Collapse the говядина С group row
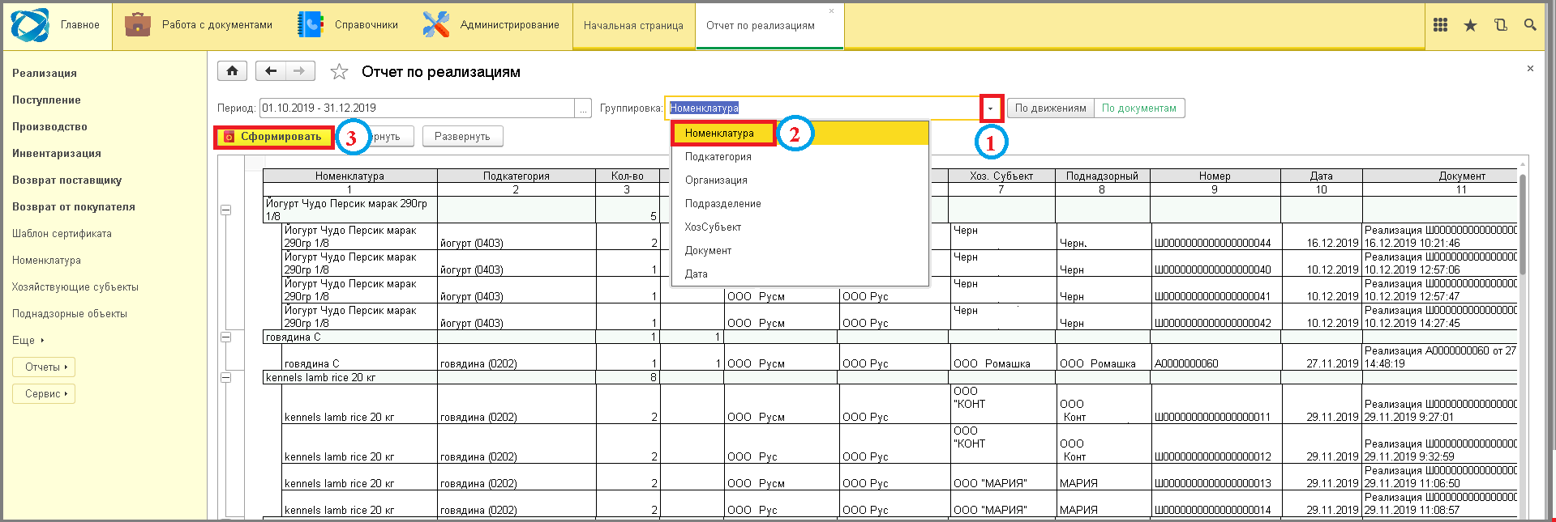This screenshot has height=522, width=1556. pyautogui.click(x=226, y=337)
